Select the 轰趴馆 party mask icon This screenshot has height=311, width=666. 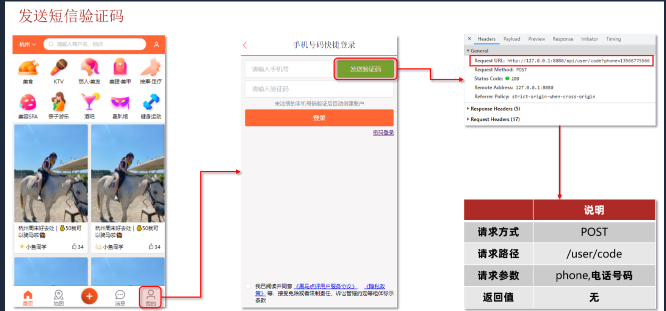coord(120,102)
